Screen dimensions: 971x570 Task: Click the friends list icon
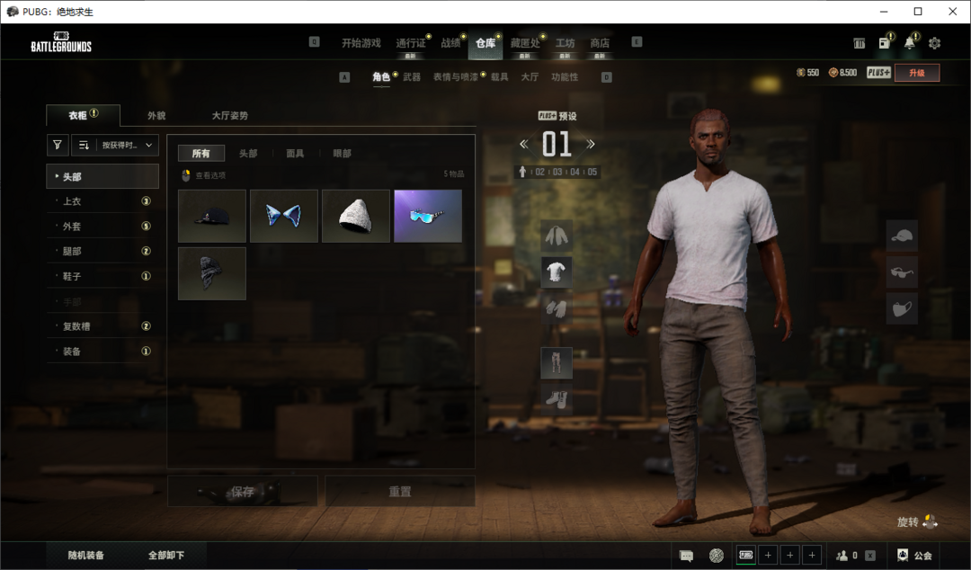pyautogui.click(x=842, y=556)
